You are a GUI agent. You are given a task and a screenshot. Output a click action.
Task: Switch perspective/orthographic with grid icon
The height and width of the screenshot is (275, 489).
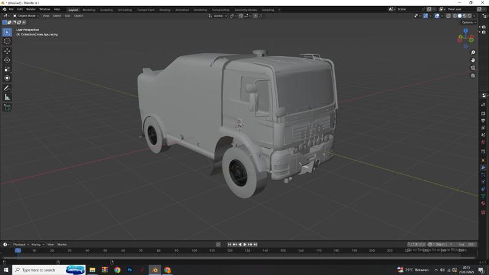[472, 76]
